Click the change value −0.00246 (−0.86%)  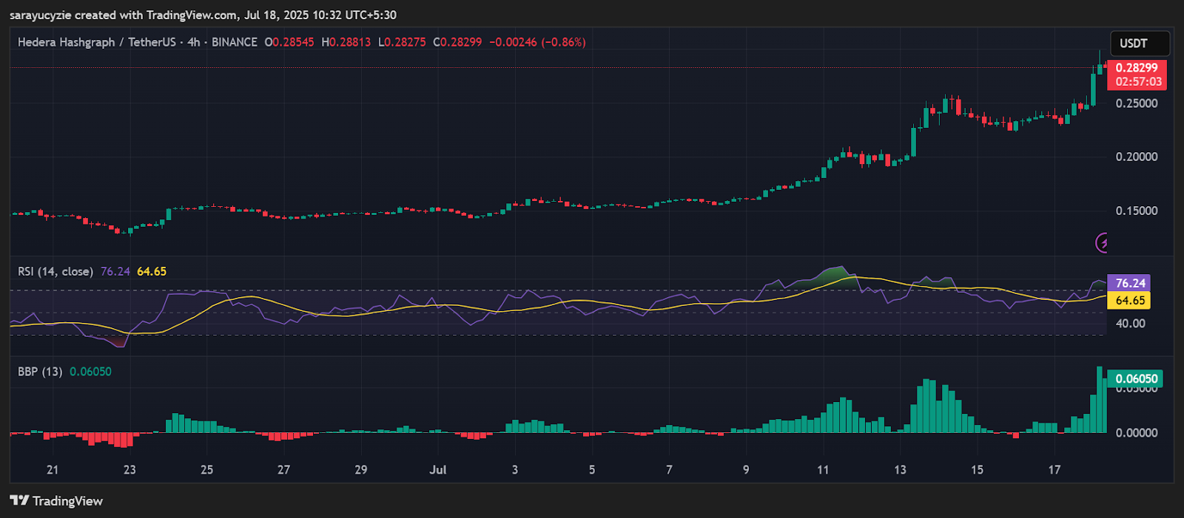538,42
